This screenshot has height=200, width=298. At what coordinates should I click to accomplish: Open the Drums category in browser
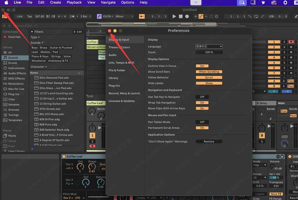tap(12, 63)
